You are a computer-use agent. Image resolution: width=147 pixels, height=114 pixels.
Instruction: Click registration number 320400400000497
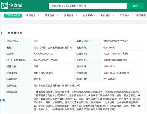(x=43, y=54)
